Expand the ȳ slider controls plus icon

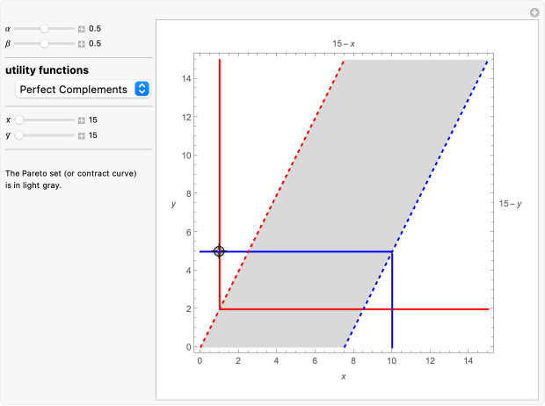coord(81,135)
